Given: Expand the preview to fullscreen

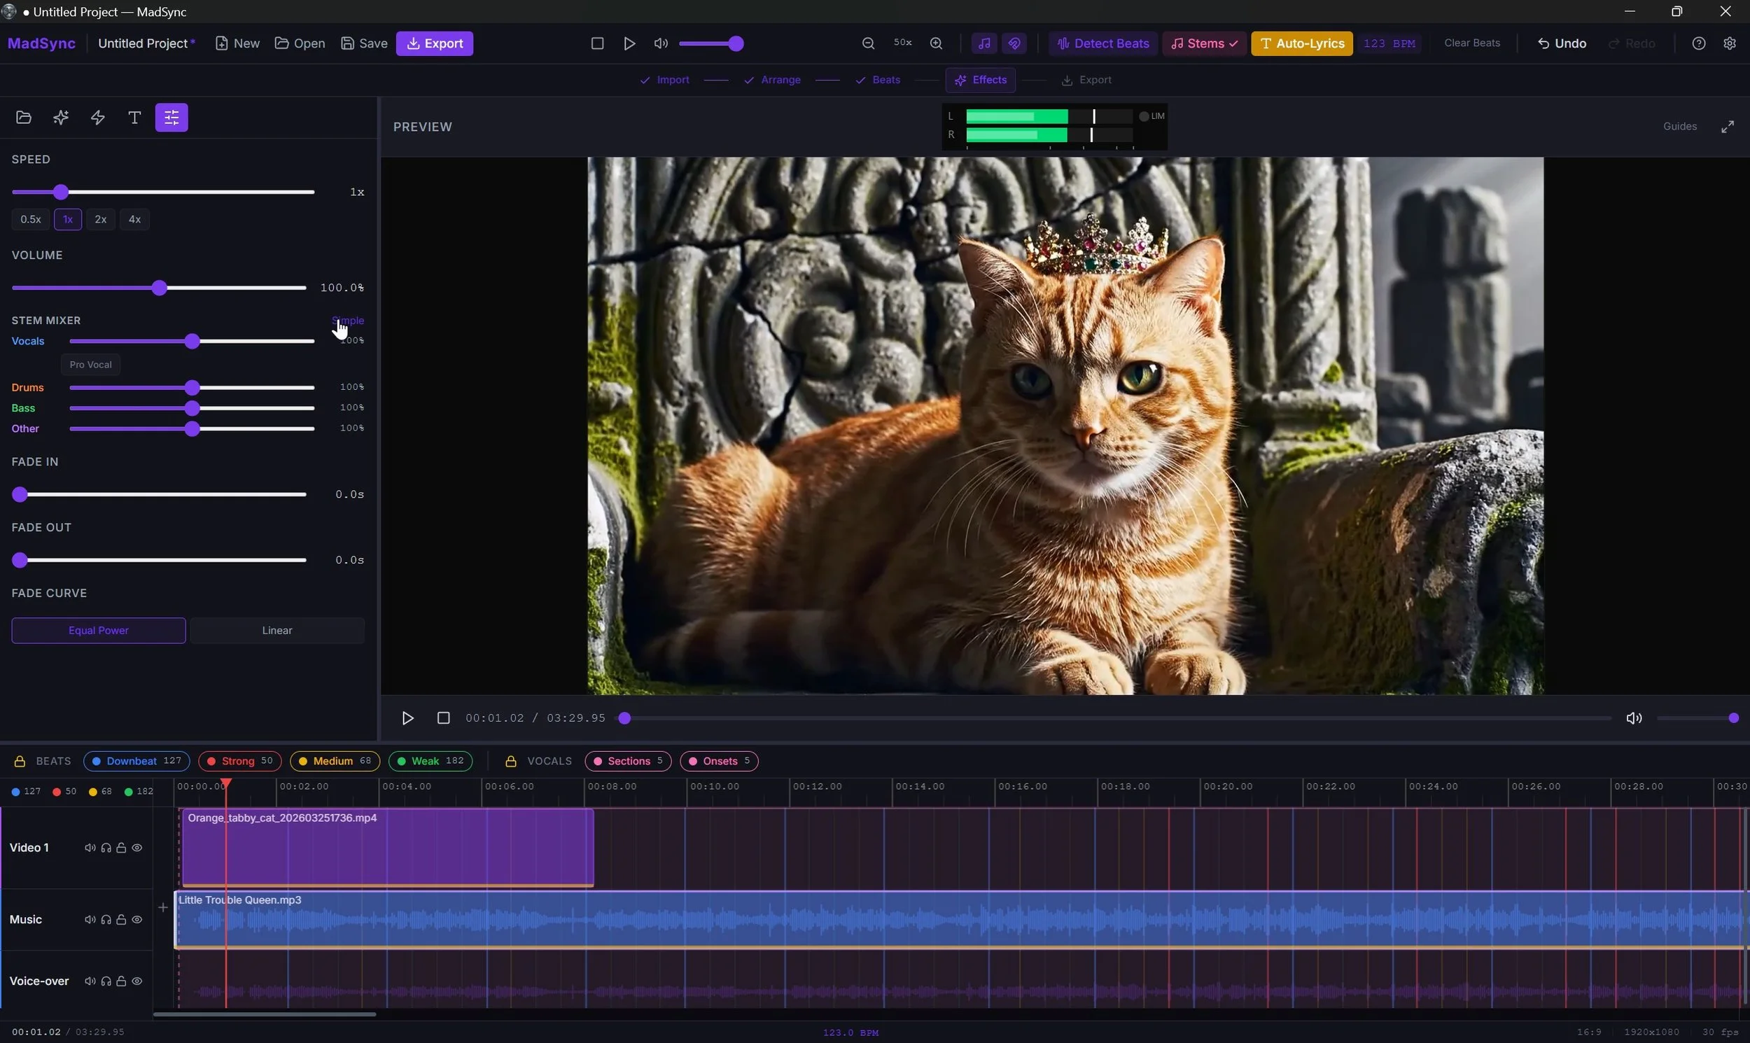Looking at the screenshot, I should coord(1728,127).
